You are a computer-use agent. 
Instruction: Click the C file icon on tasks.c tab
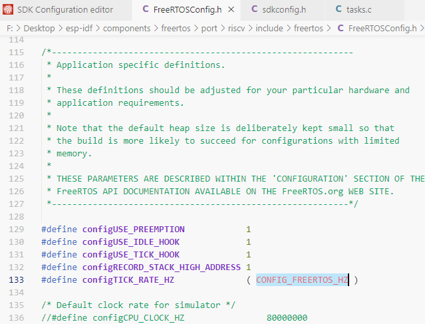[339, 9]
